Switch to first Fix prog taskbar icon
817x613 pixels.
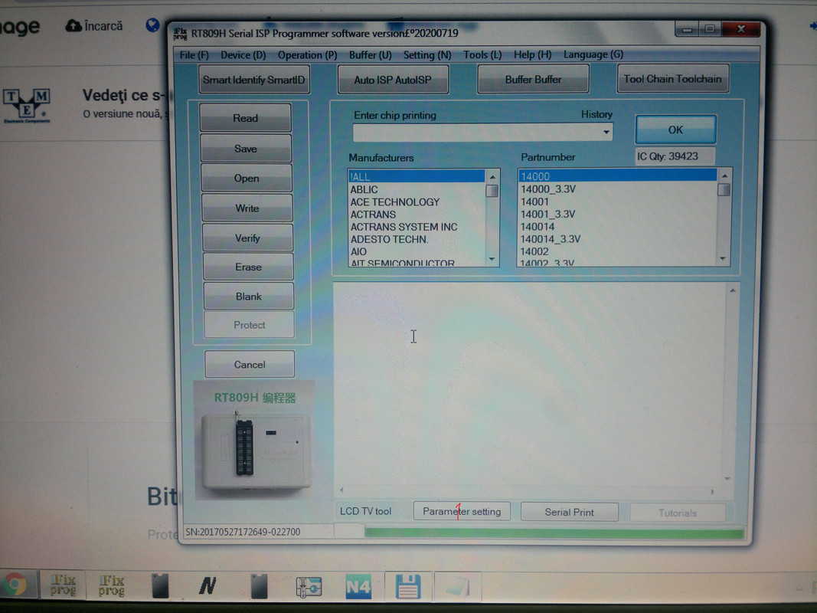click(x=63, y=585)
